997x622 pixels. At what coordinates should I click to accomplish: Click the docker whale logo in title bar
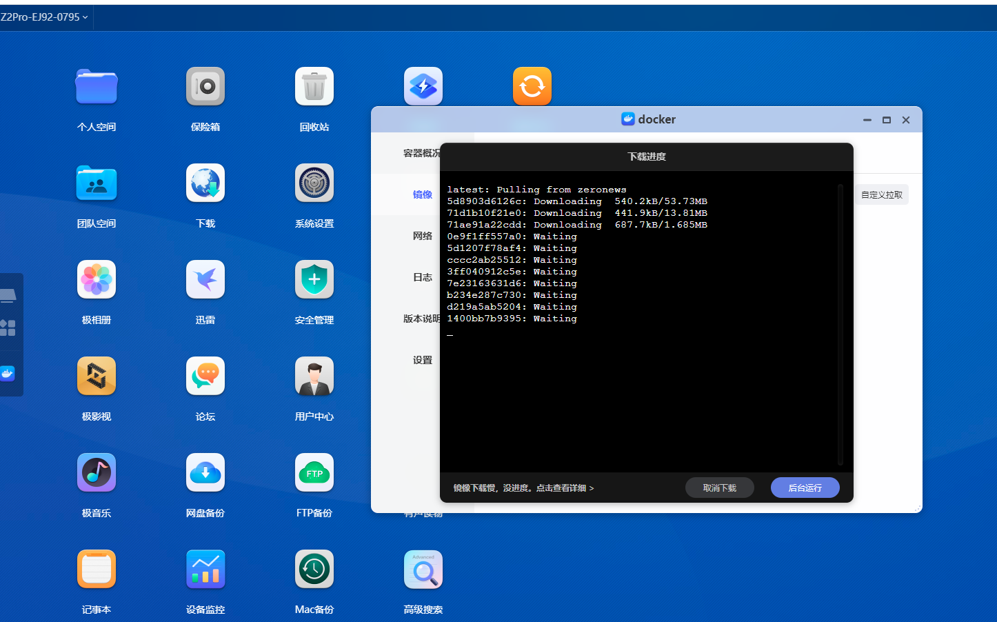[627, 119]
